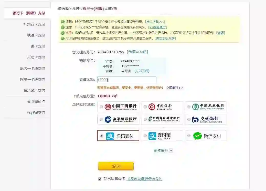Click the orange 天猫官方旗舰店 promo text
This screenshot has width=266, height=191.
coord(130,88)
